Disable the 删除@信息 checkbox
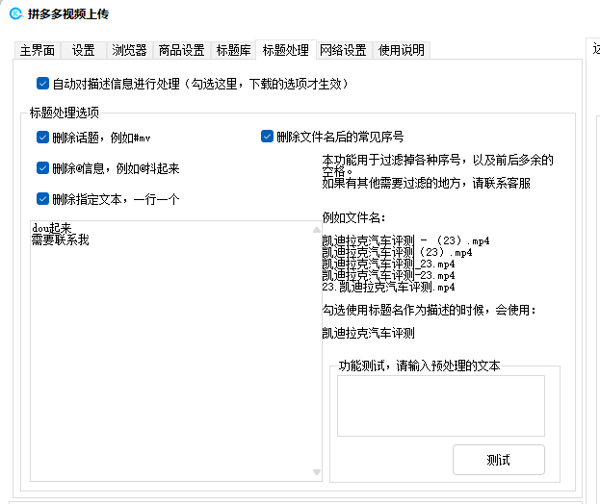 click(x=42, y=168)
